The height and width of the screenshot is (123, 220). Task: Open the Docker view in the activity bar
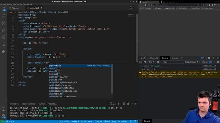(3, 51)
